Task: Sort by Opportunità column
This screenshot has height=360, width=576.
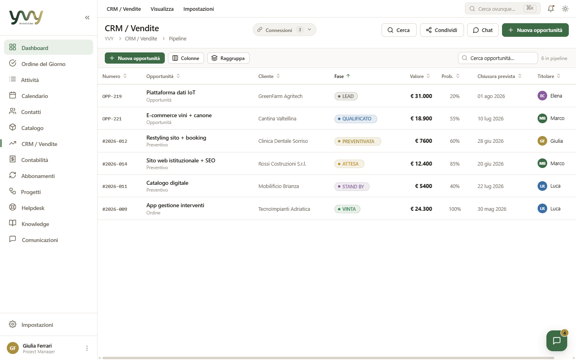Action: [x=163, y=76]
